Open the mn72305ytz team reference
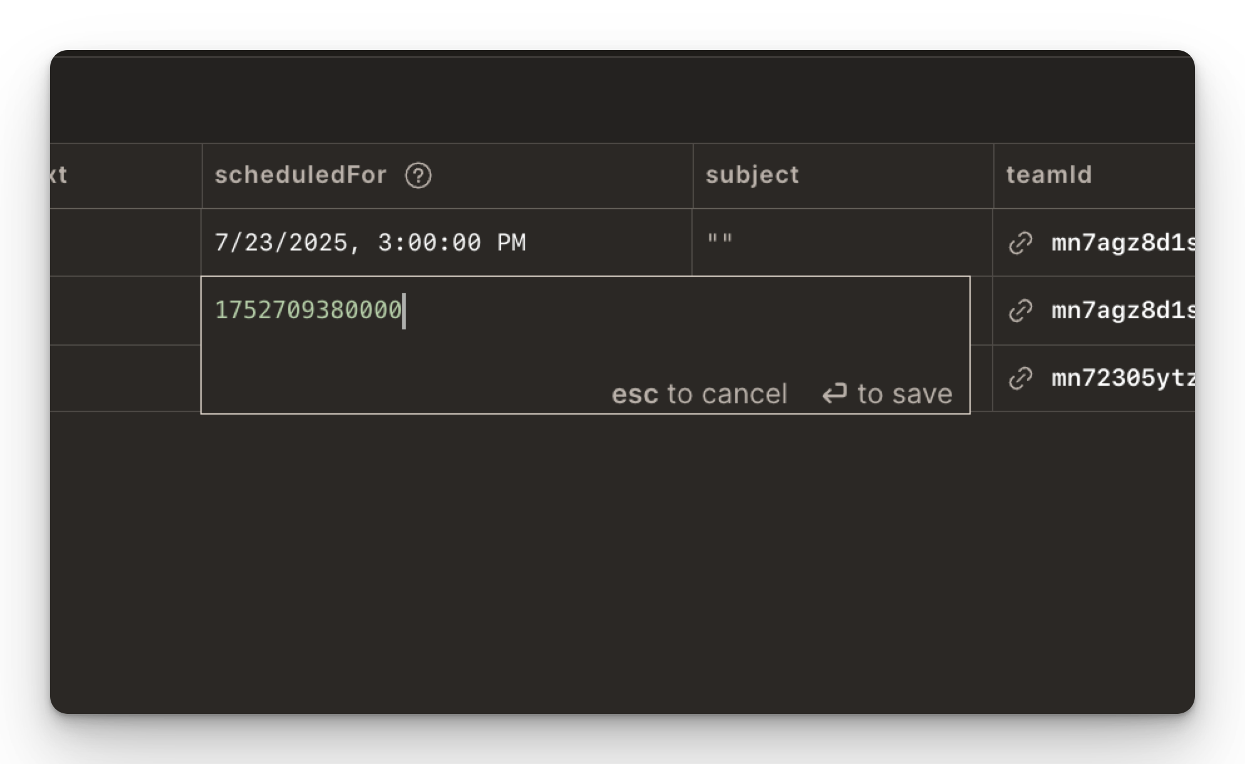This screenshot has width=1245, height=764. pos(1124,378)
